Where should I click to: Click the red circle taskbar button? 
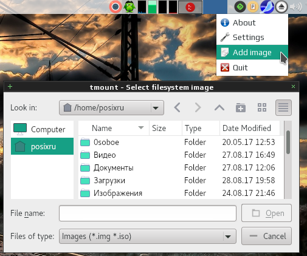(x=190, y=7)
